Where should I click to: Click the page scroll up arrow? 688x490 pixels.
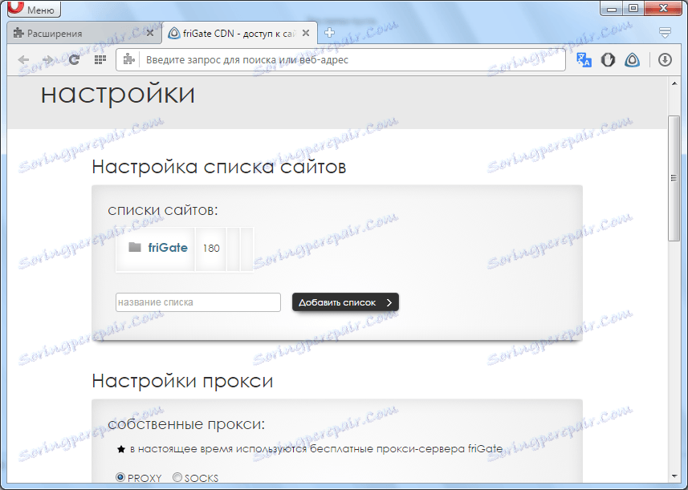coord(674,83)
